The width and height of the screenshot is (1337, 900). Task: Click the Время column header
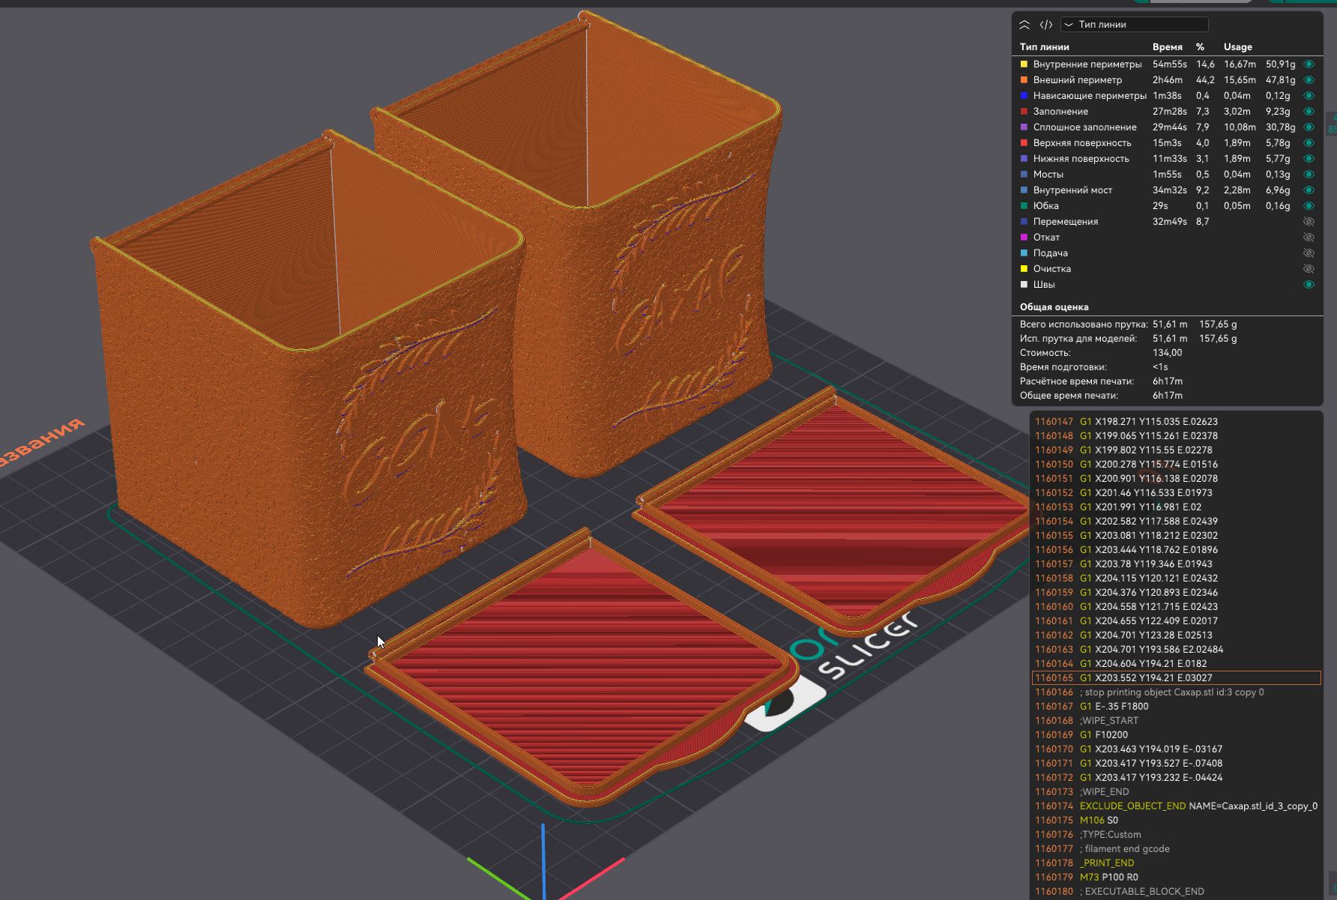pos(1168,47)
